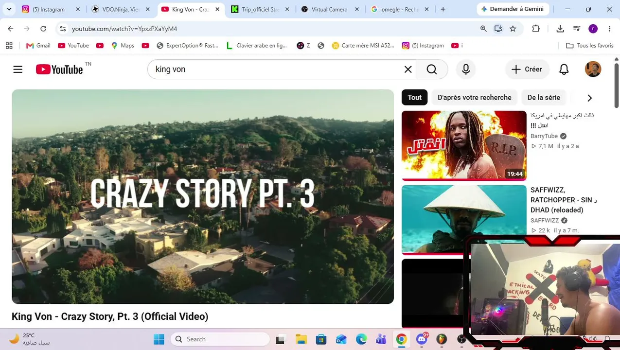Open the Windows Start menu
This screenshot has height=350, width=620.
pos(159,339)
